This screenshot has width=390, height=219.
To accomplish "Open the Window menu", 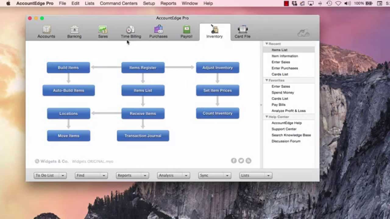I will pyautogui.click(x=190, y=3).
